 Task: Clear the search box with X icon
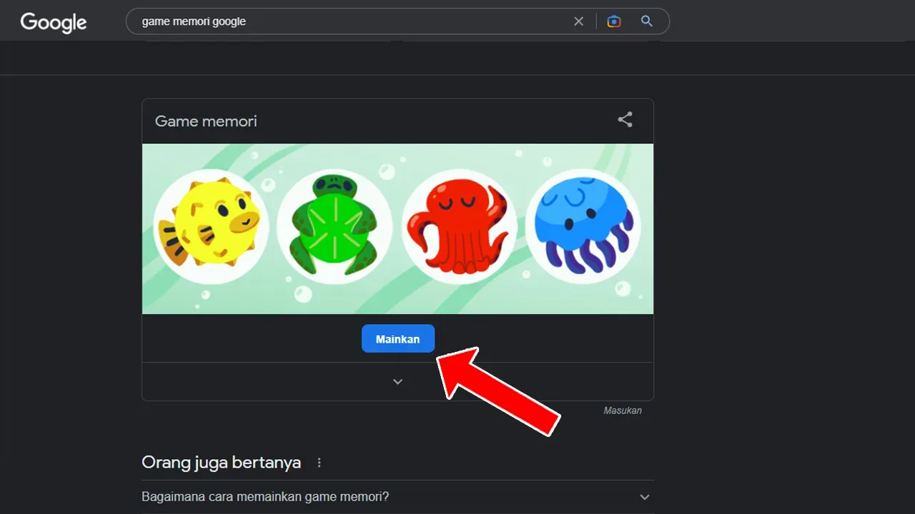tap(579, 21)
